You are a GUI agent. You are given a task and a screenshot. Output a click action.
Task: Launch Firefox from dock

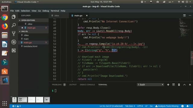click(x=5, y=26)
